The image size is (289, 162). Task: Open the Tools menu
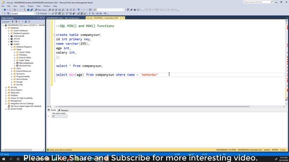[x=38, y=6]
